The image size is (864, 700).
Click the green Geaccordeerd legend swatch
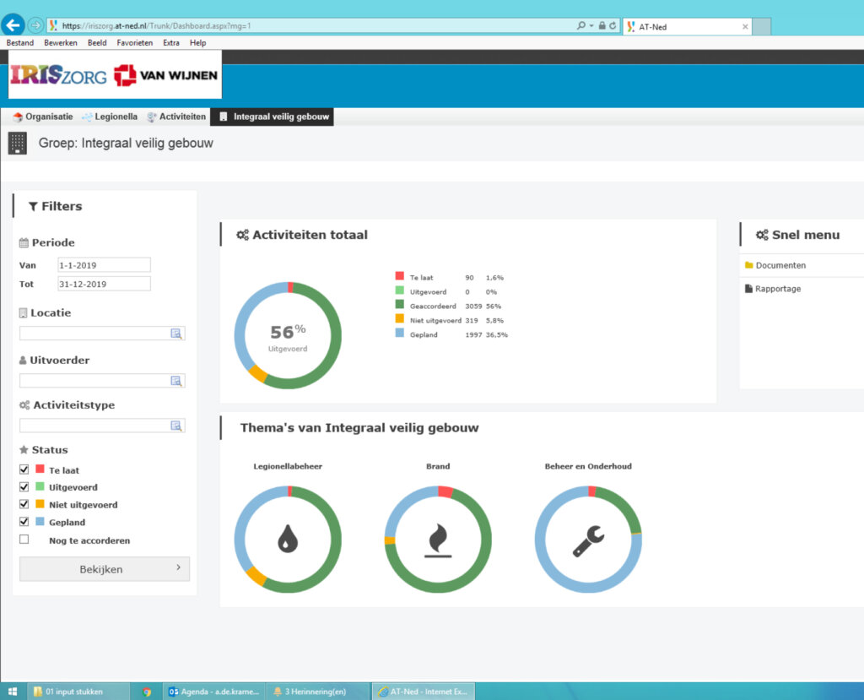(399, 306)
